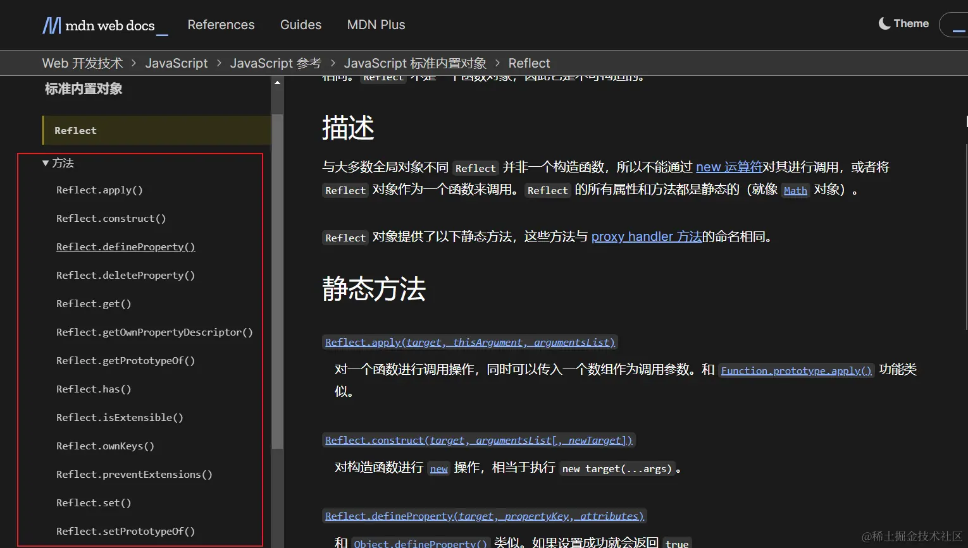Open Reflect.get() in sidebar
Screen dimensions: 968x548
(94, 304)
